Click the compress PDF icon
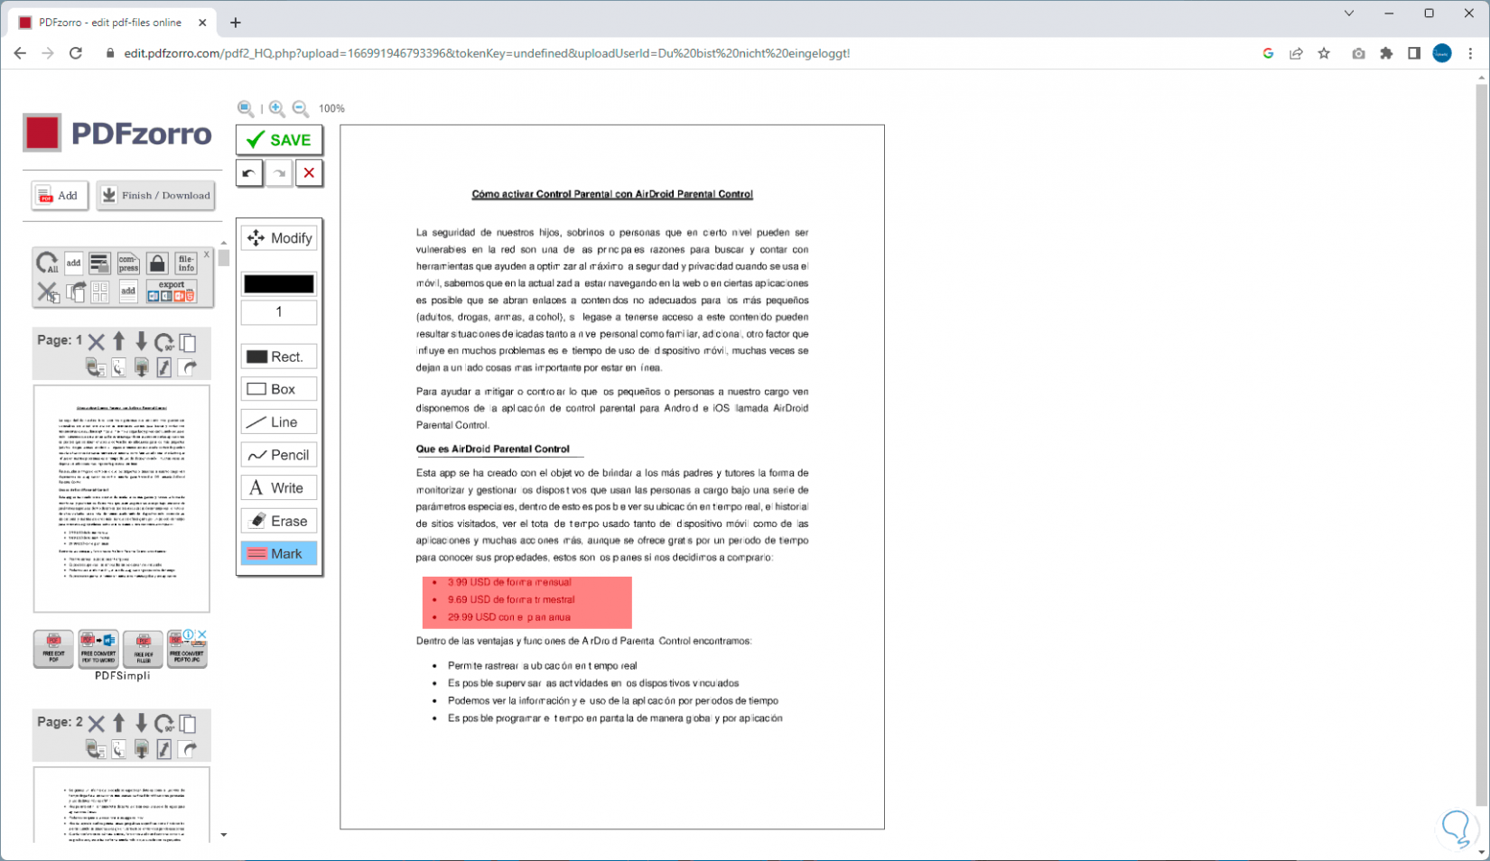Viewport: 1490px width, 861px height. [128, 263]
